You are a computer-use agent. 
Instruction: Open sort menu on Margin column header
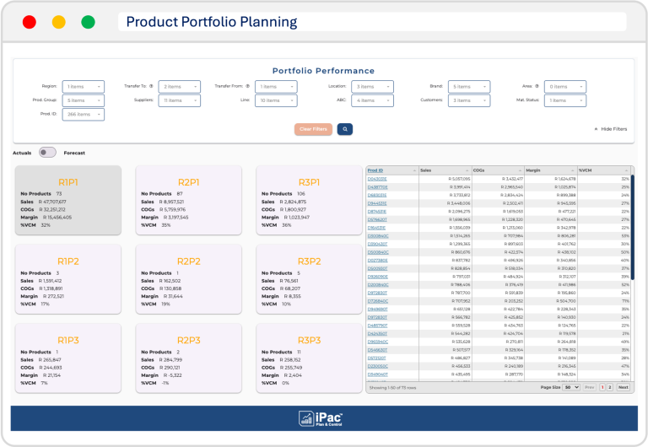(x=573, y=170)
